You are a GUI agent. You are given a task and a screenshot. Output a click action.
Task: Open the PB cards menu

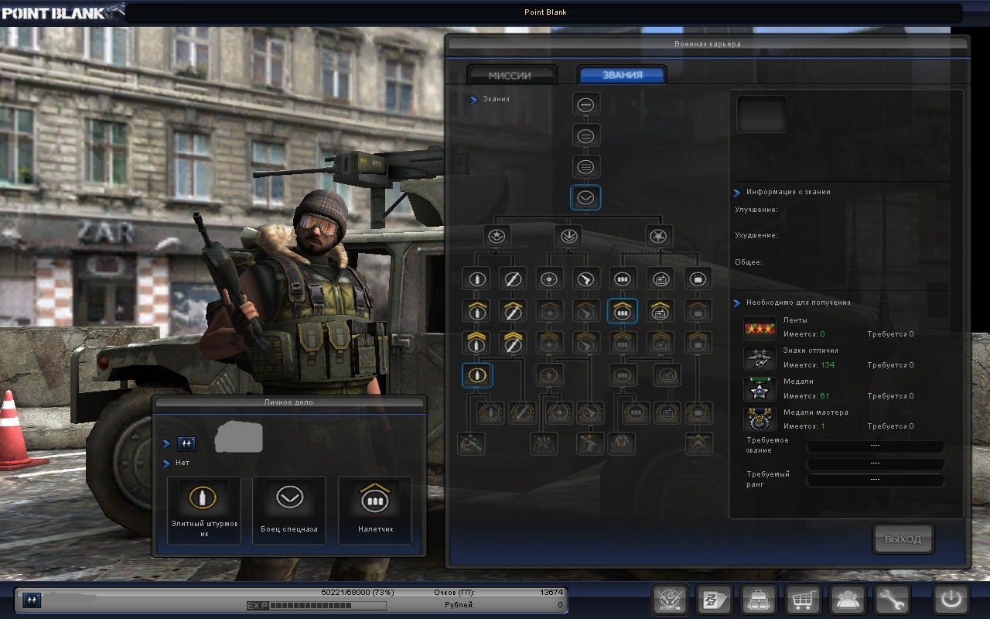(714, 600)
